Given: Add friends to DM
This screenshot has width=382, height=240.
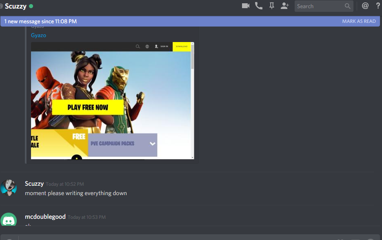Looking at the screenshot, I should 284,6.
